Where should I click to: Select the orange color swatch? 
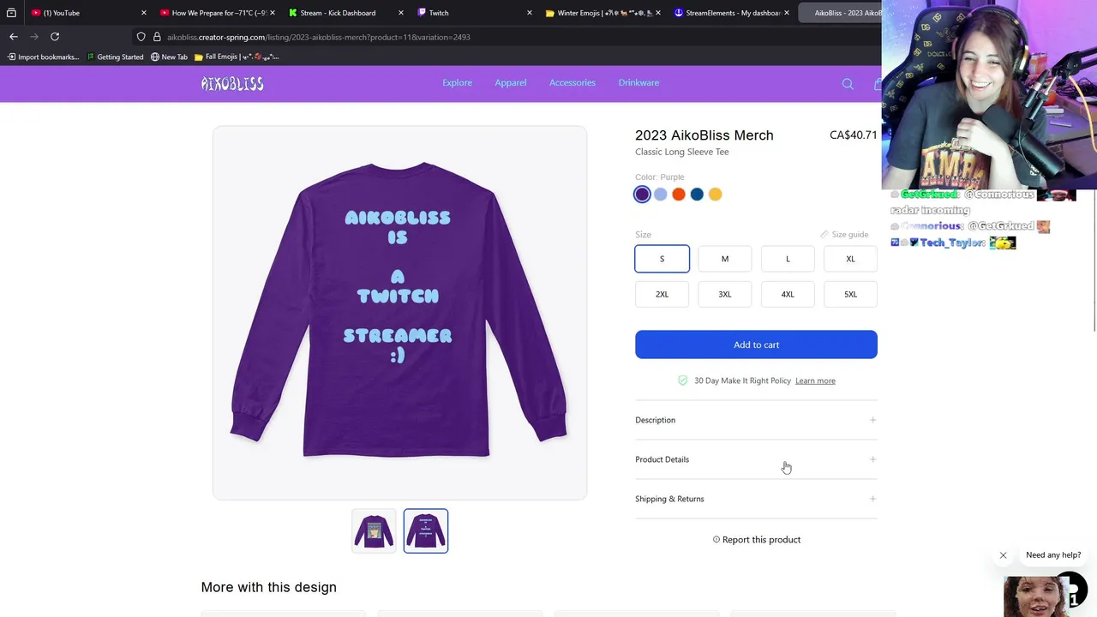(x=679, y=195)
